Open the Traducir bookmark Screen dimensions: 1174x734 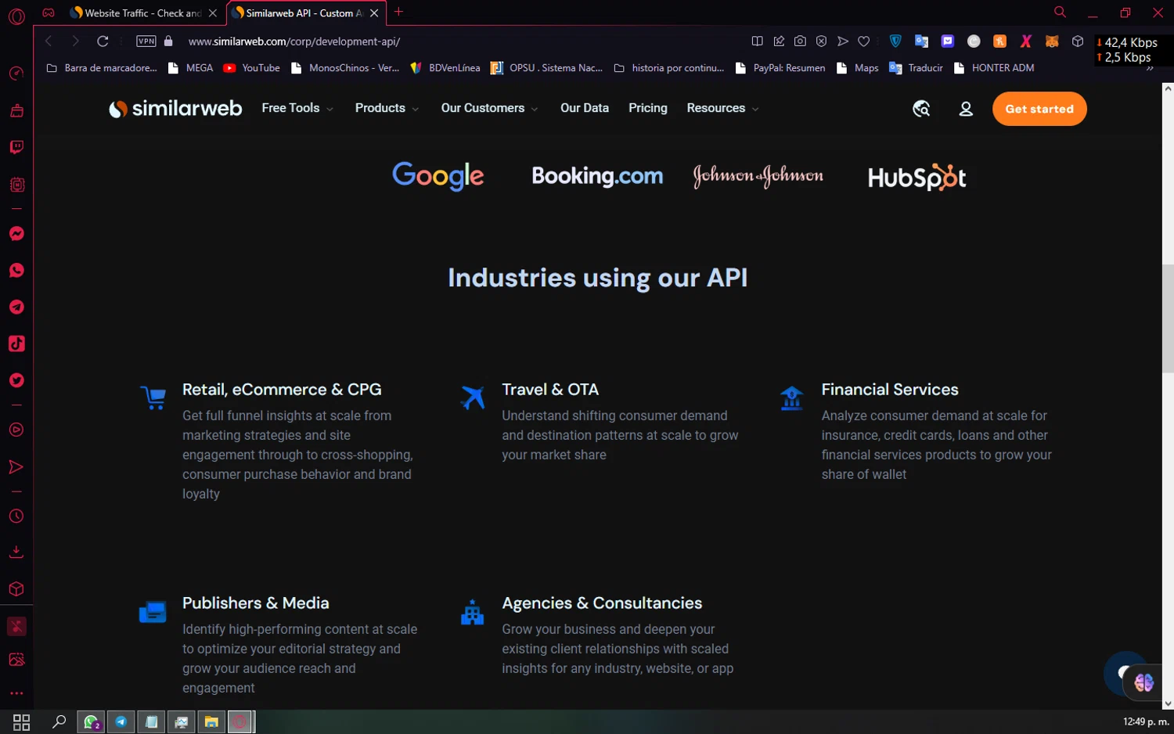point(917,68)
